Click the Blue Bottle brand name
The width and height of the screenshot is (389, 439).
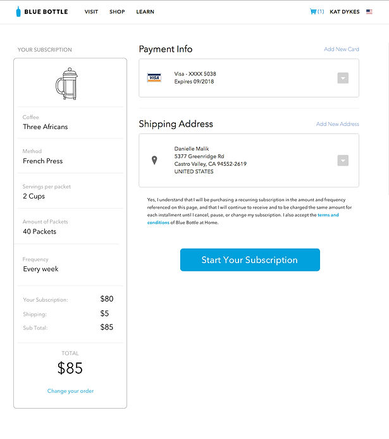pyautogui.click(x=46, y=12)
